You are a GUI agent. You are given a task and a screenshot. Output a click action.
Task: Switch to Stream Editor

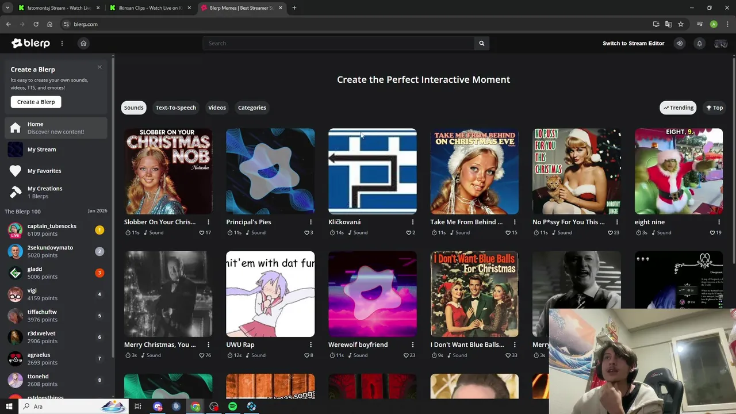[633, 43]
